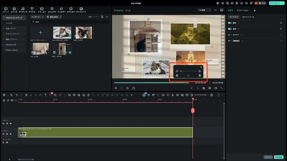Click the Timeline (タイムライン) preview tab
The image size is (287, 161).
point(119,11)
